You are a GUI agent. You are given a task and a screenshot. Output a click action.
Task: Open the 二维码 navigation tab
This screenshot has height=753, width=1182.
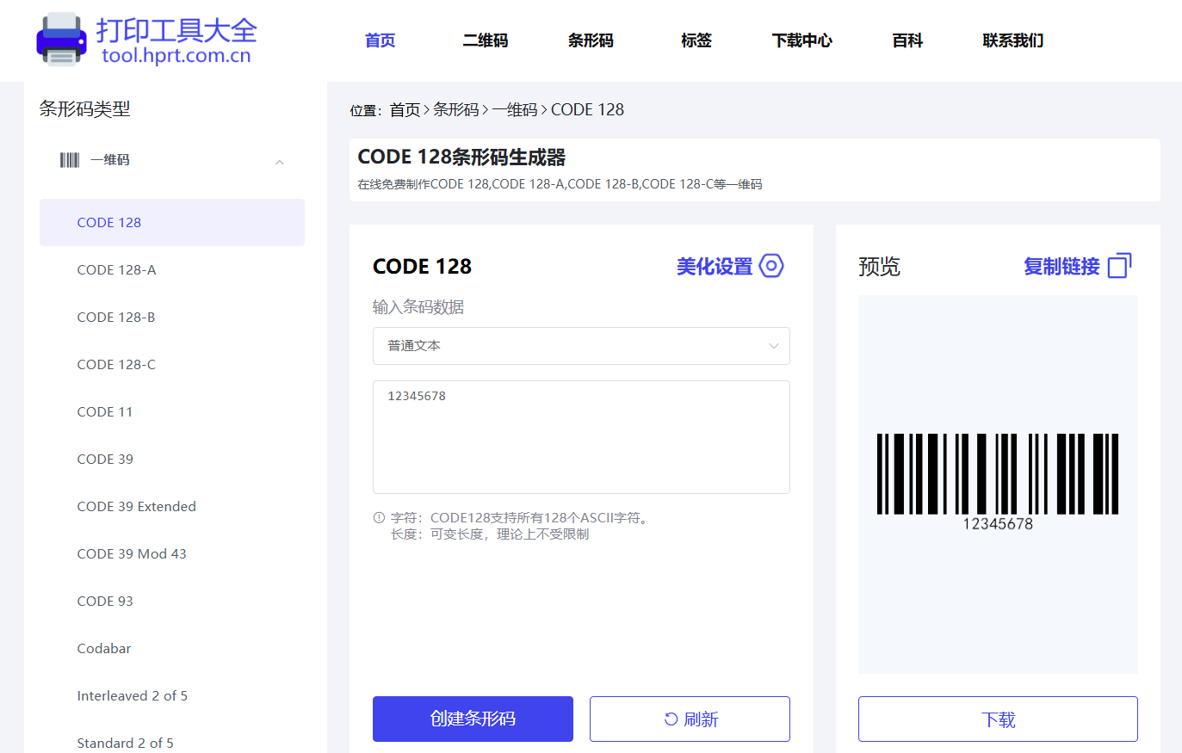[x=486, y=40]
